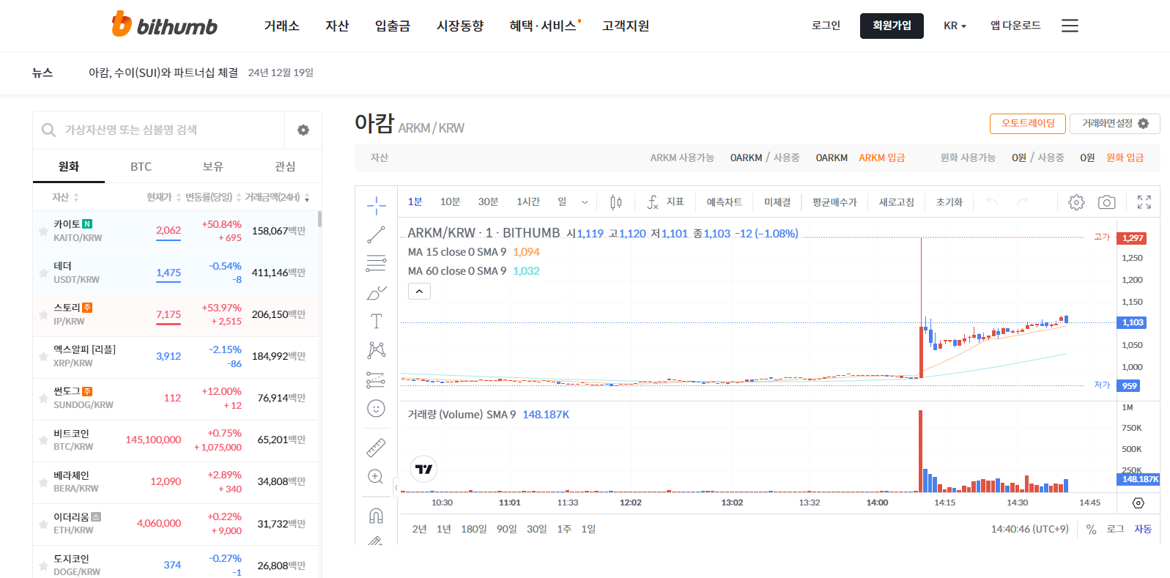Go to date using time axis icon
This screenshot has height=578, width=1170.
tap(1138, 503)
